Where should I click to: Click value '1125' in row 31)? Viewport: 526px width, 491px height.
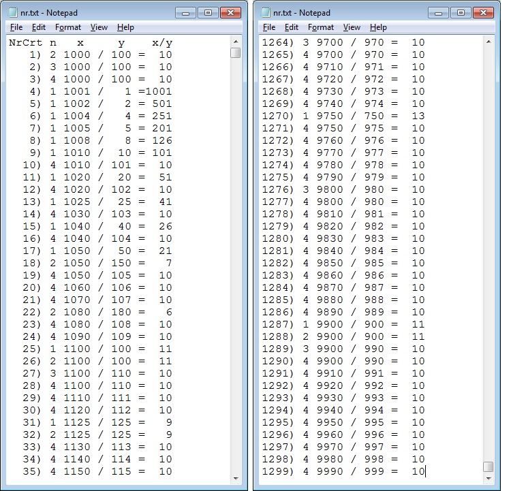pos(77,423)
